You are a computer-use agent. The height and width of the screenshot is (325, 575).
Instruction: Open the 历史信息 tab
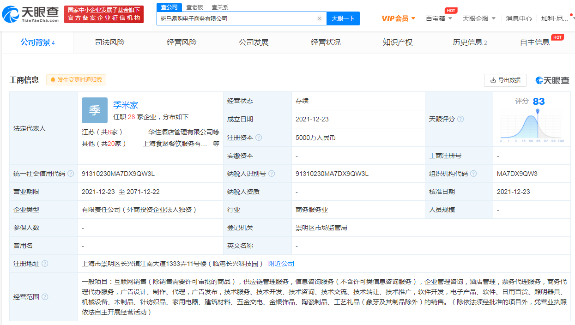pos(470,42)
